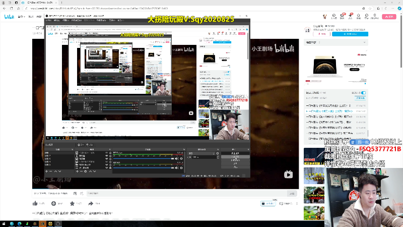The image size is (403, 227).
Task: Click the share arrow icon below video
Action: pyautogui.click(x=91, y=203)
